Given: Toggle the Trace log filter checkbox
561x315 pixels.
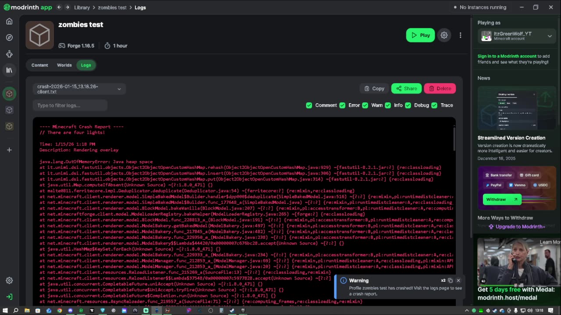Looking at the screenshot, I should [x=434, y=105].
